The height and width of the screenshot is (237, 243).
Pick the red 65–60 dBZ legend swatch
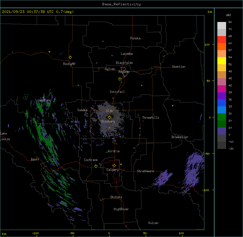[222, 39]
